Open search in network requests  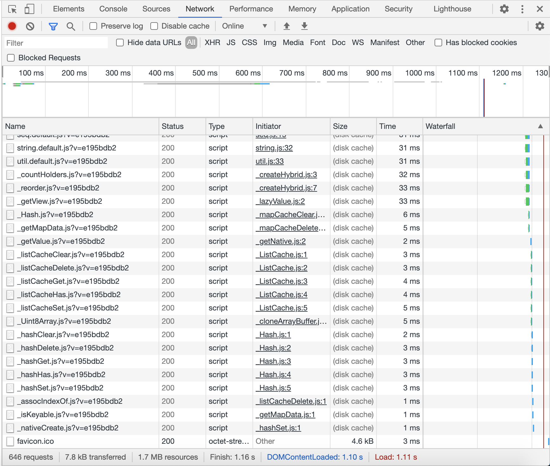(71, 26)
